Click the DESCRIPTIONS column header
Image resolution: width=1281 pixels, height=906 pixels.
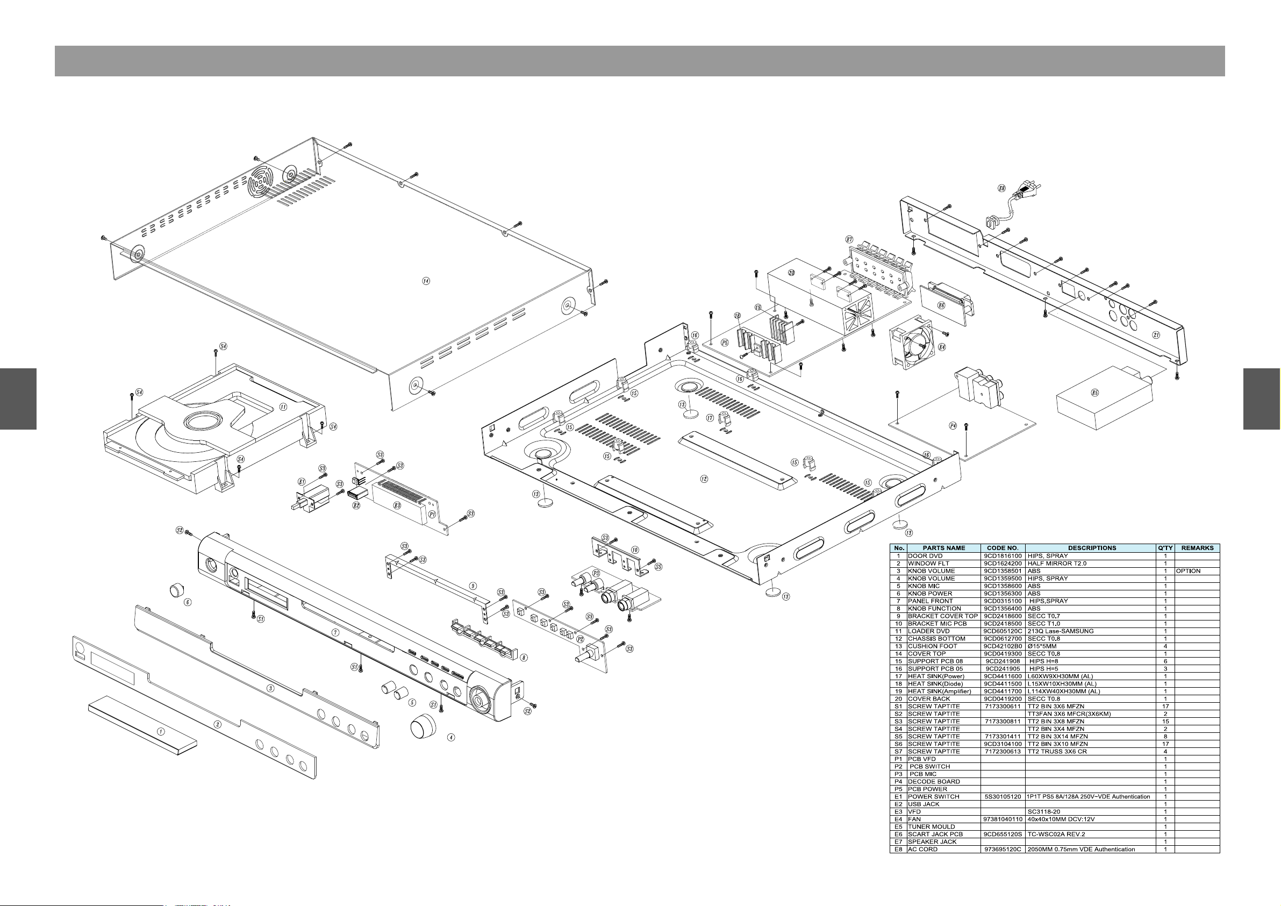pyautogui.click(x=1091, y=547)
